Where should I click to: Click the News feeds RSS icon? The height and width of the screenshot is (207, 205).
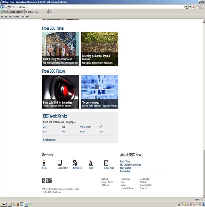75,163
